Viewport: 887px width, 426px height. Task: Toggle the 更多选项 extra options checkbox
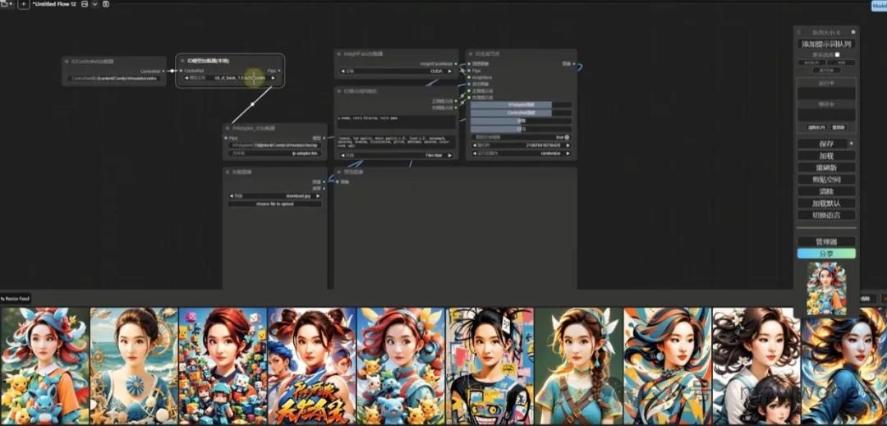click(838, 55)
